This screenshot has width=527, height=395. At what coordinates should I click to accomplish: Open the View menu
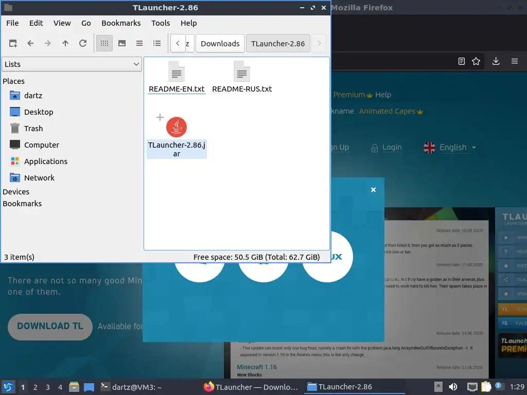(x=62, y=23)
